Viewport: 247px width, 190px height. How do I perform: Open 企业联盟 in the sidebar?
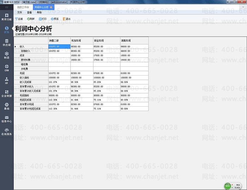7,93
